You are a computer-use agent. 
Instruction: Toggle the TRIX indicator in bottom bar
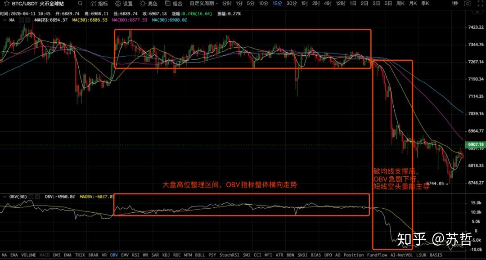[x=80, y=255]
